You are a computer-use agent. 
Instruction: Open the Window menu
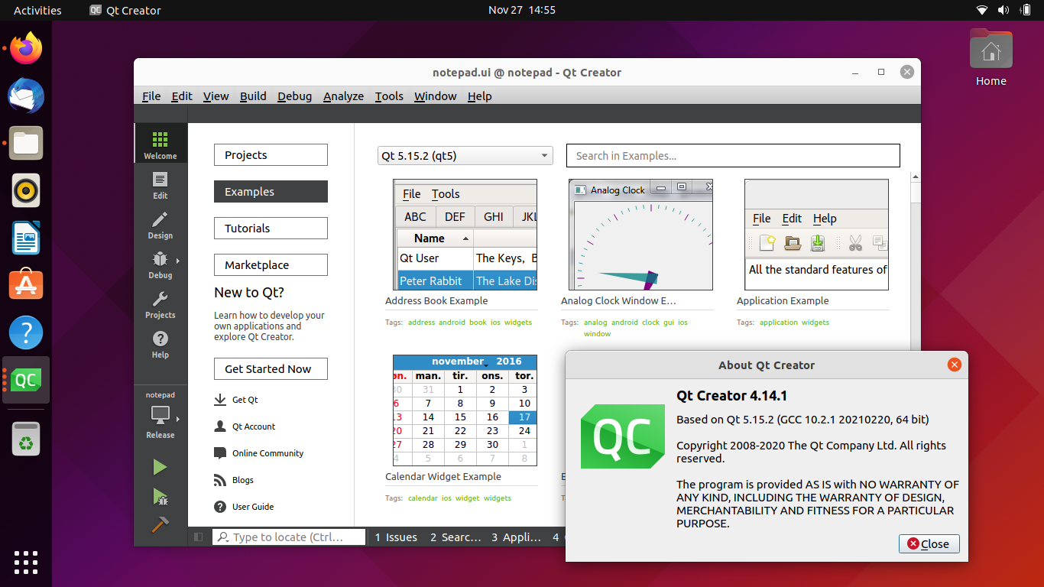[436, 96]
